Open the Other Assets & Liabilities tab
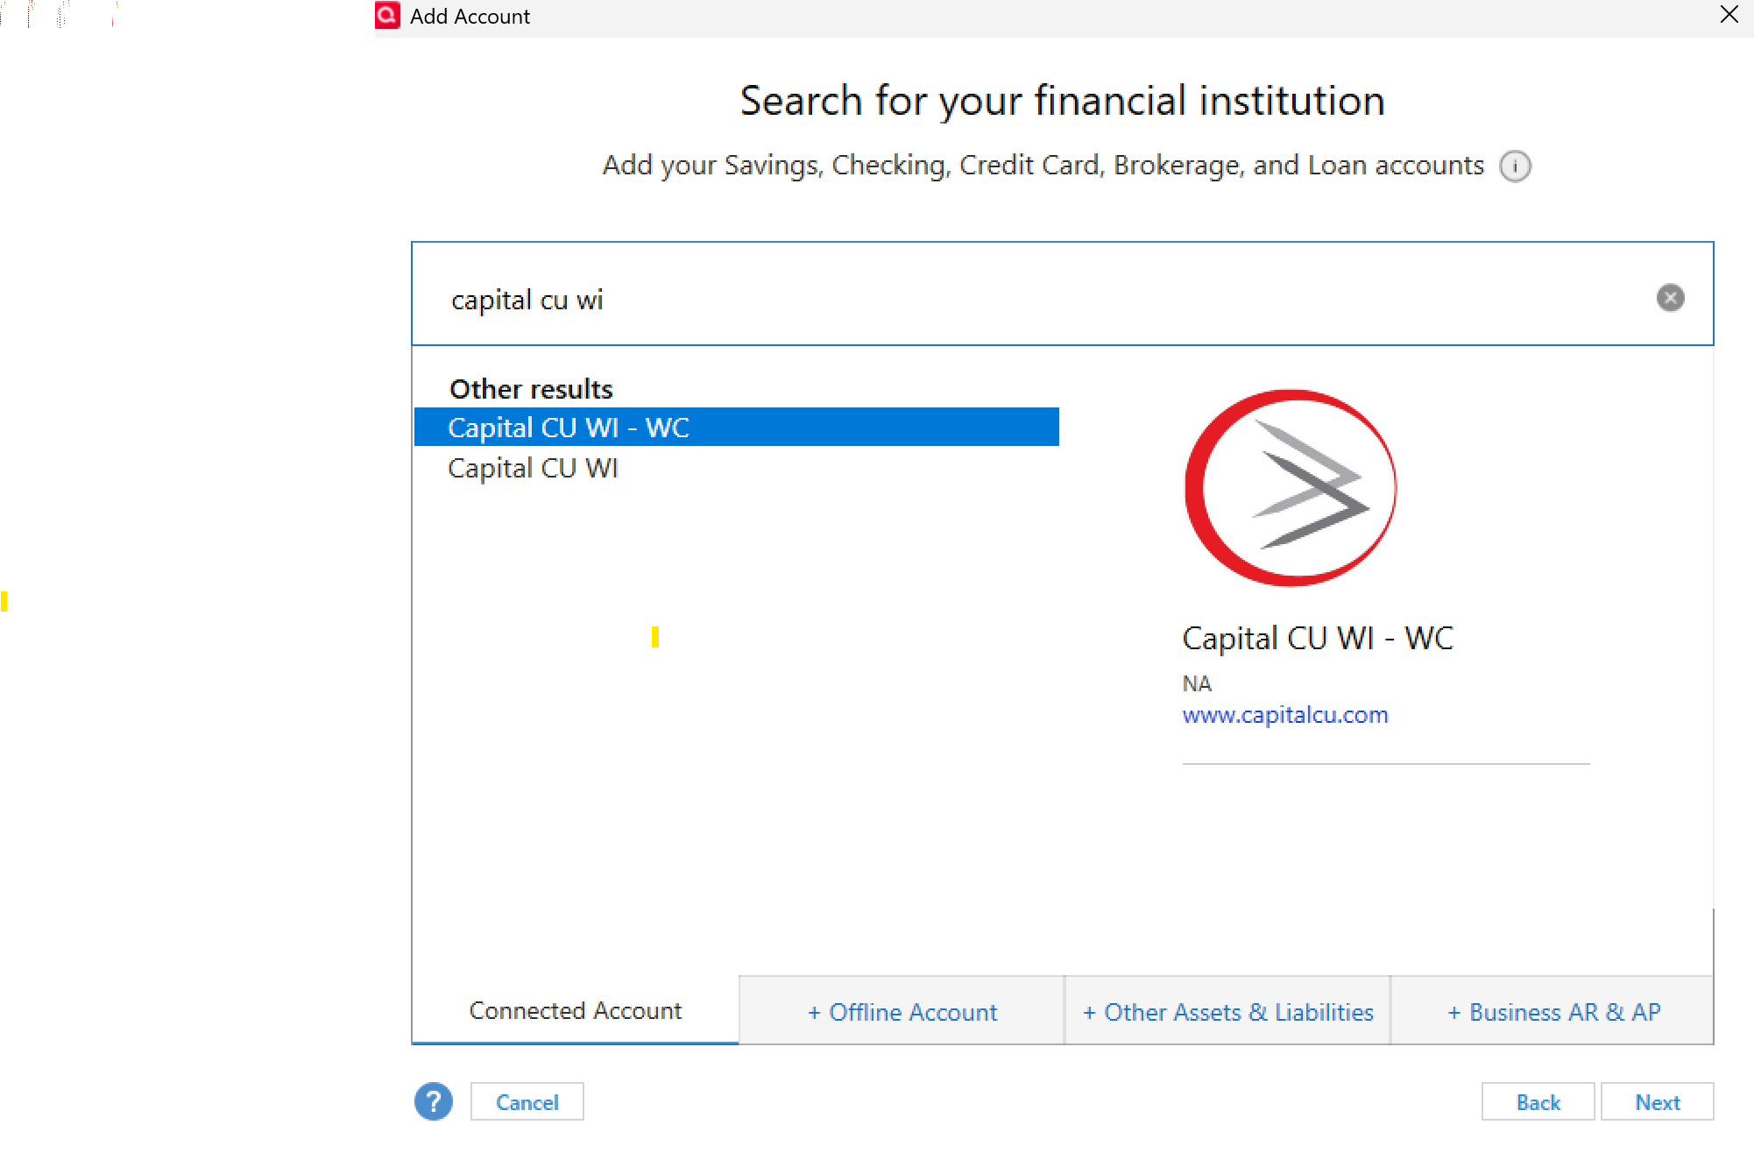 [1227, 1012]
